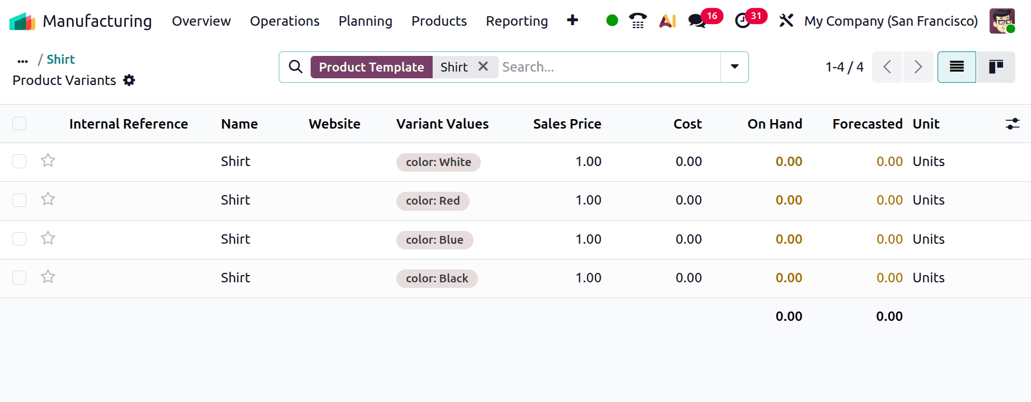Open the company switcher My Company (San Francisco)
The height and width of the screenshot is (402, 1031).
click(891, 21)
